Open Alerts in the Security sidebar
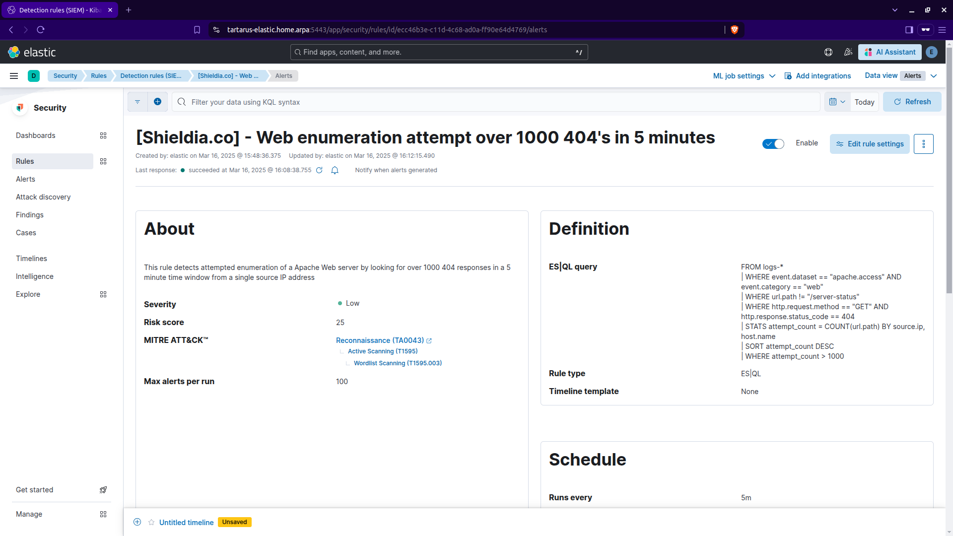Viewport: 953px width, 536px height. click(25, 179)
